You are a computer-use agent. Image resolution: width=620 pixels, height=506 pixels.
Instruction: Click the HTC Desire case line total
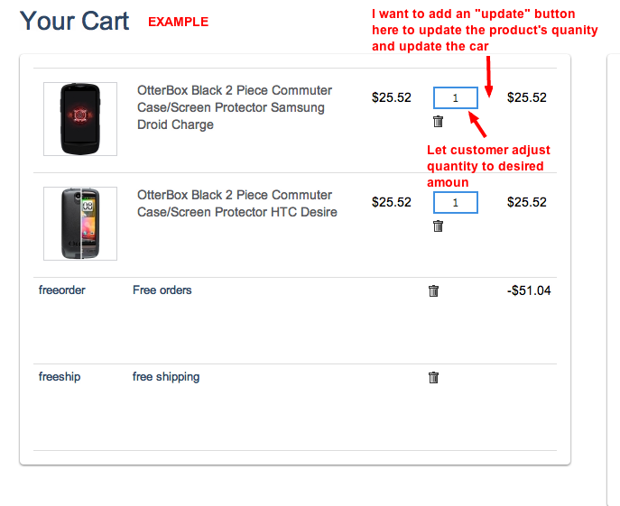pyautogui.click(x=527, y=203)
